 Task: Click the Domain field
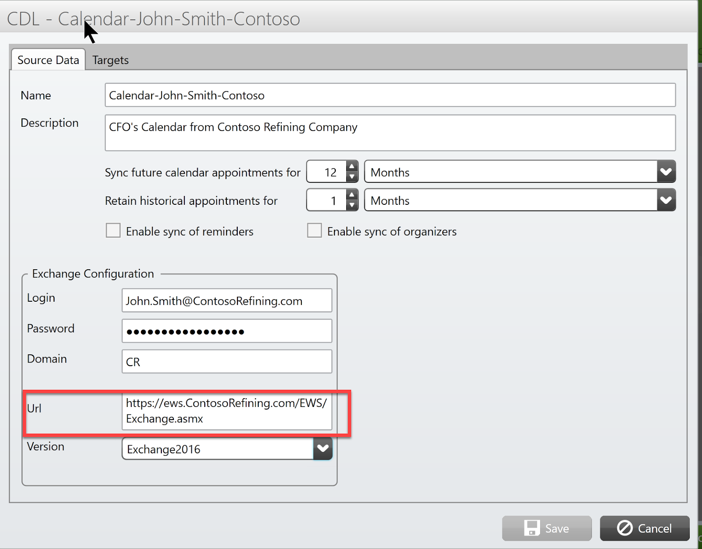227,361
